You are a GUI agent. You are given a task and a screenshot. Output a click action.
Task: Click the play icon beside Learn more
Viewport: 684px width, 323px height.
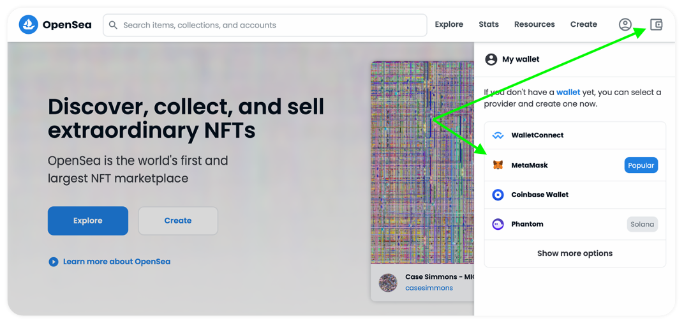coord(54,262)
